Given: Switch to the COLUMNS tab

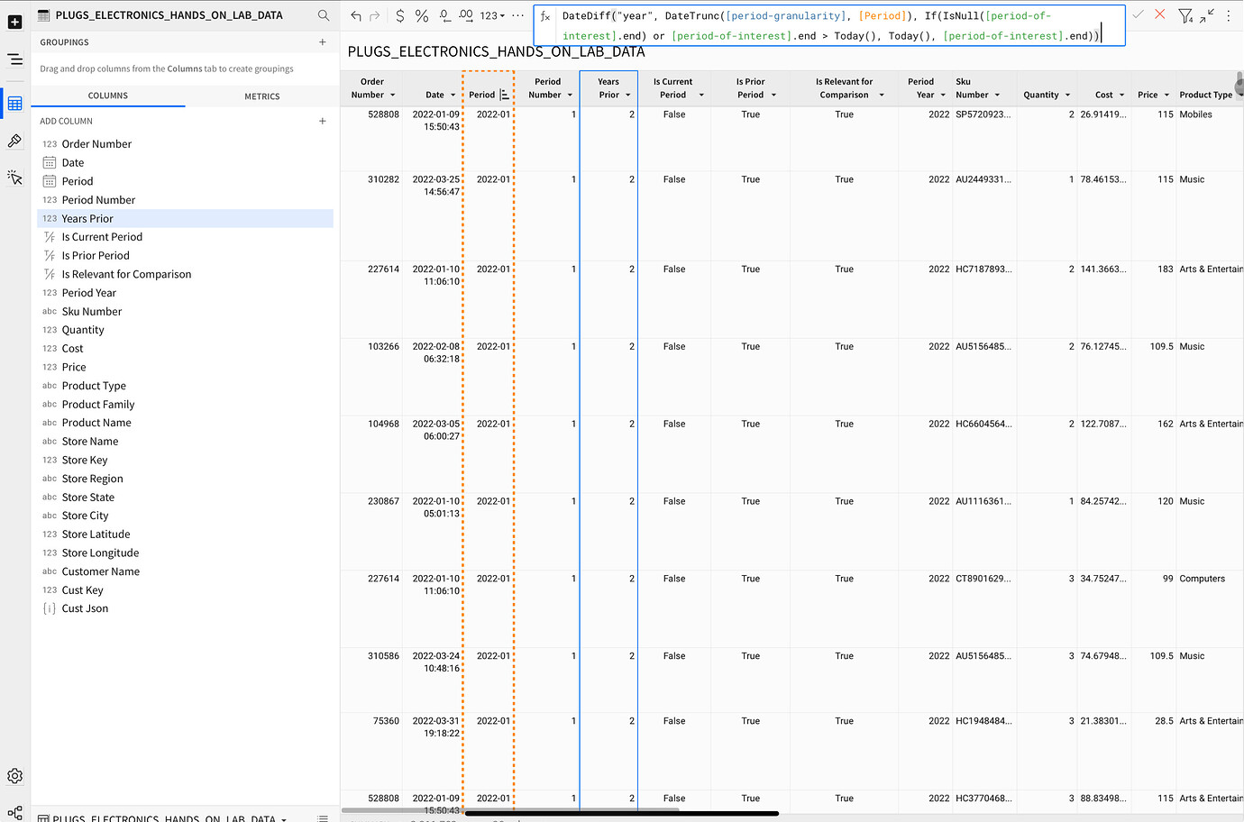Looking at the screenshot, I should [x=107, y=96].
